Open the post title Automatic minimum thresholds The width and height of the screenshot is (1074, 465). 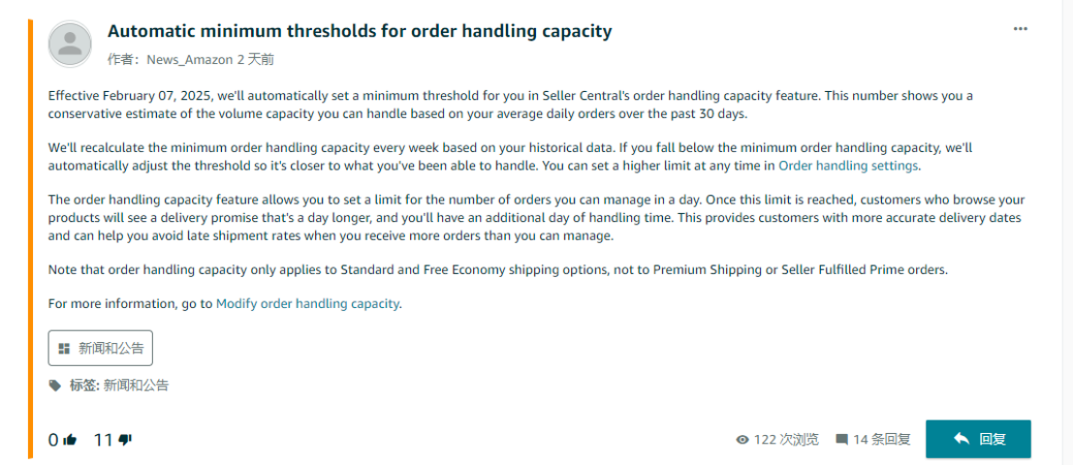coord(360,31)
